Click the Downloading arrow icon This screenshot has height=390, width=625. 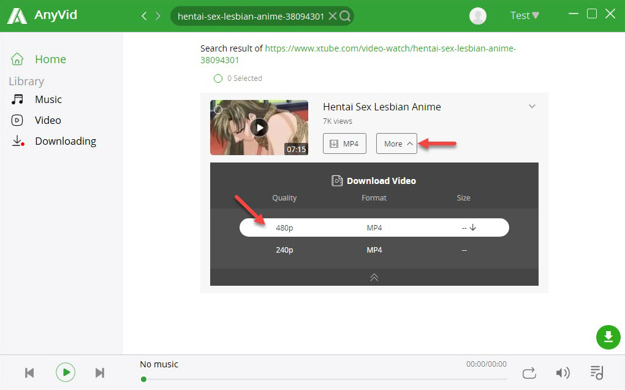(x=18, y=141)
